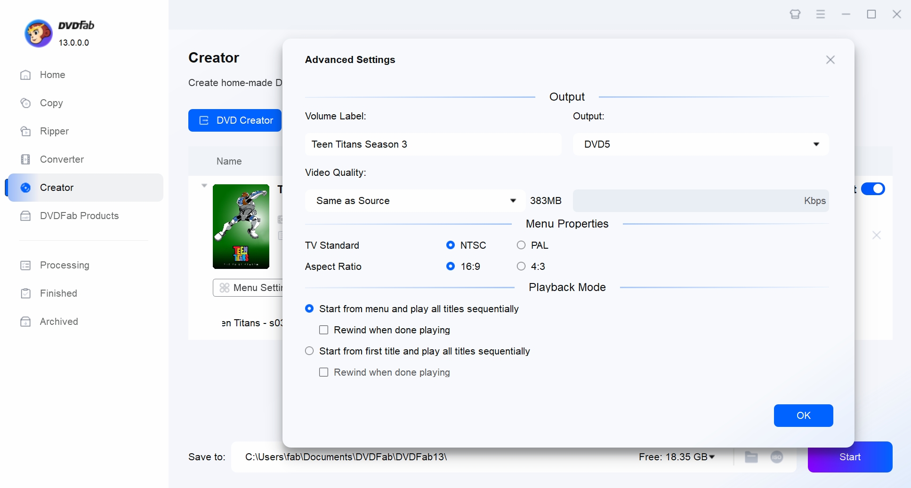The width and height of the screenshot is (911, 488).
Task: Click the ISO output icon
Action: tap(776, 457)
